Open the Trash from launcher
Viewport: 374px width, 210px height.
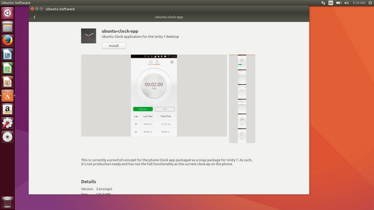pos(8,202)
